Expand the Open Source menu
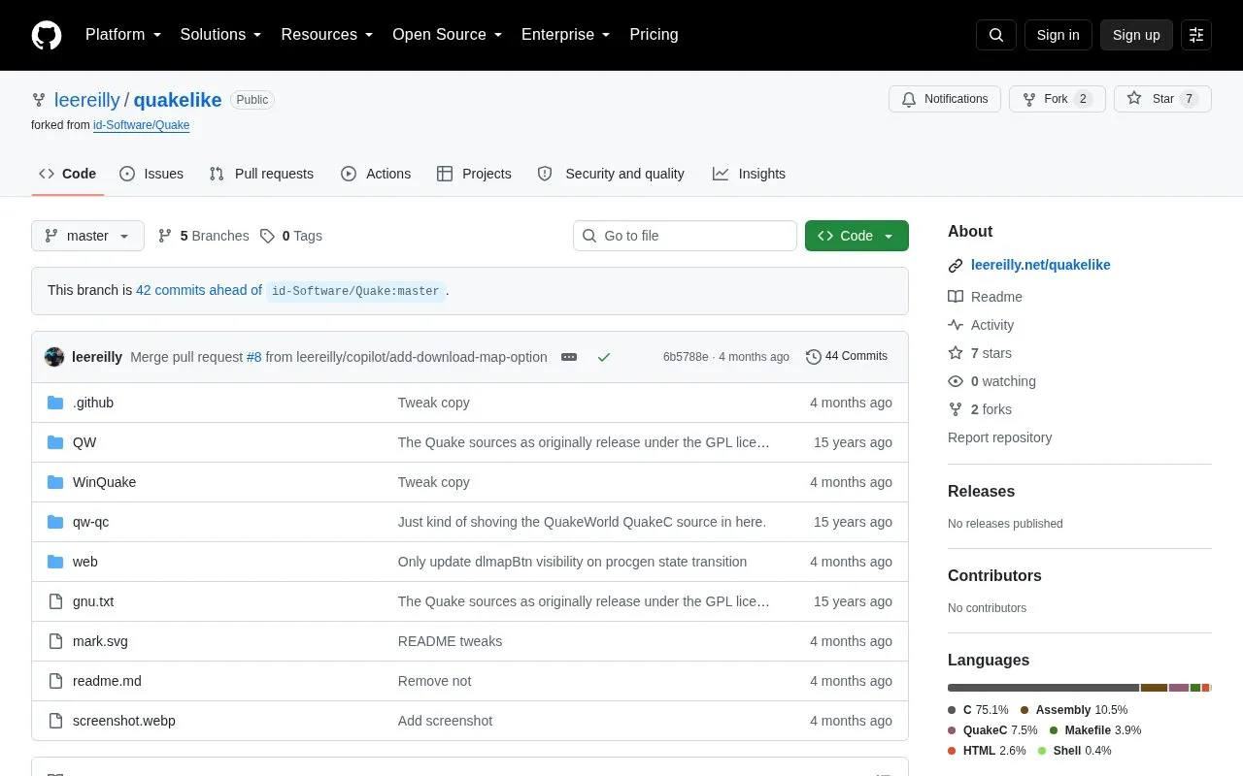Image resolution: width=1243 pixels, height=776 pixels. click(x=447, y=35)
